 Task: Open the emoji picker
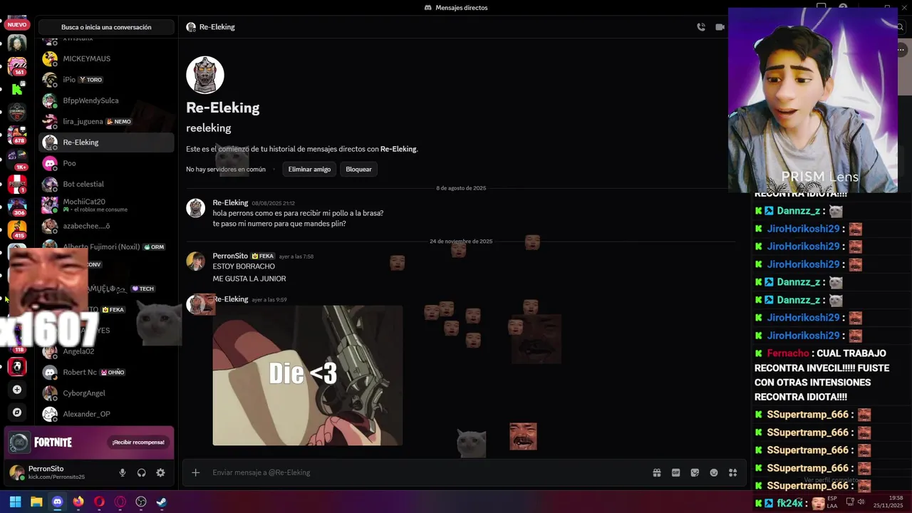click(x=714, y=472)
